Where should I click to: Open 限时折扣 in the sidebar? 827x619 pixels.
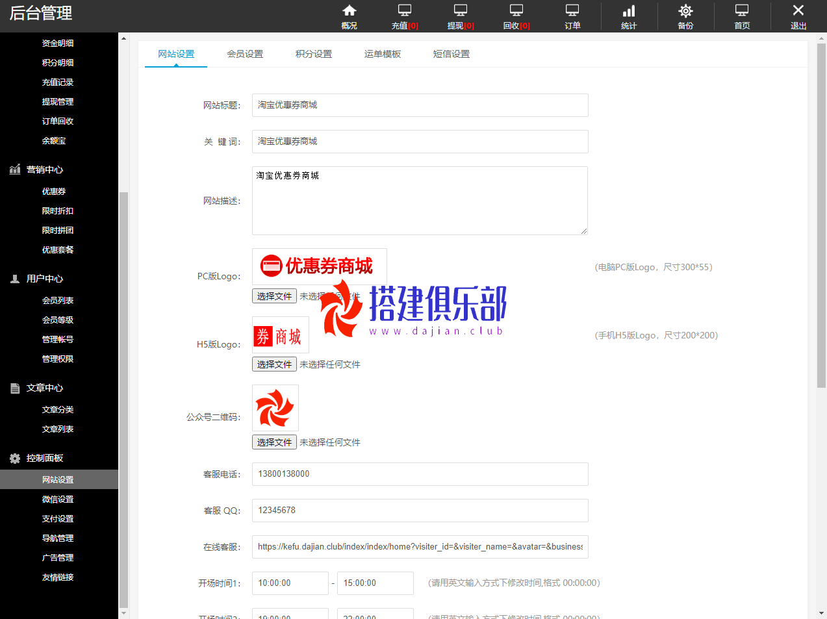[x=58, y=210]
